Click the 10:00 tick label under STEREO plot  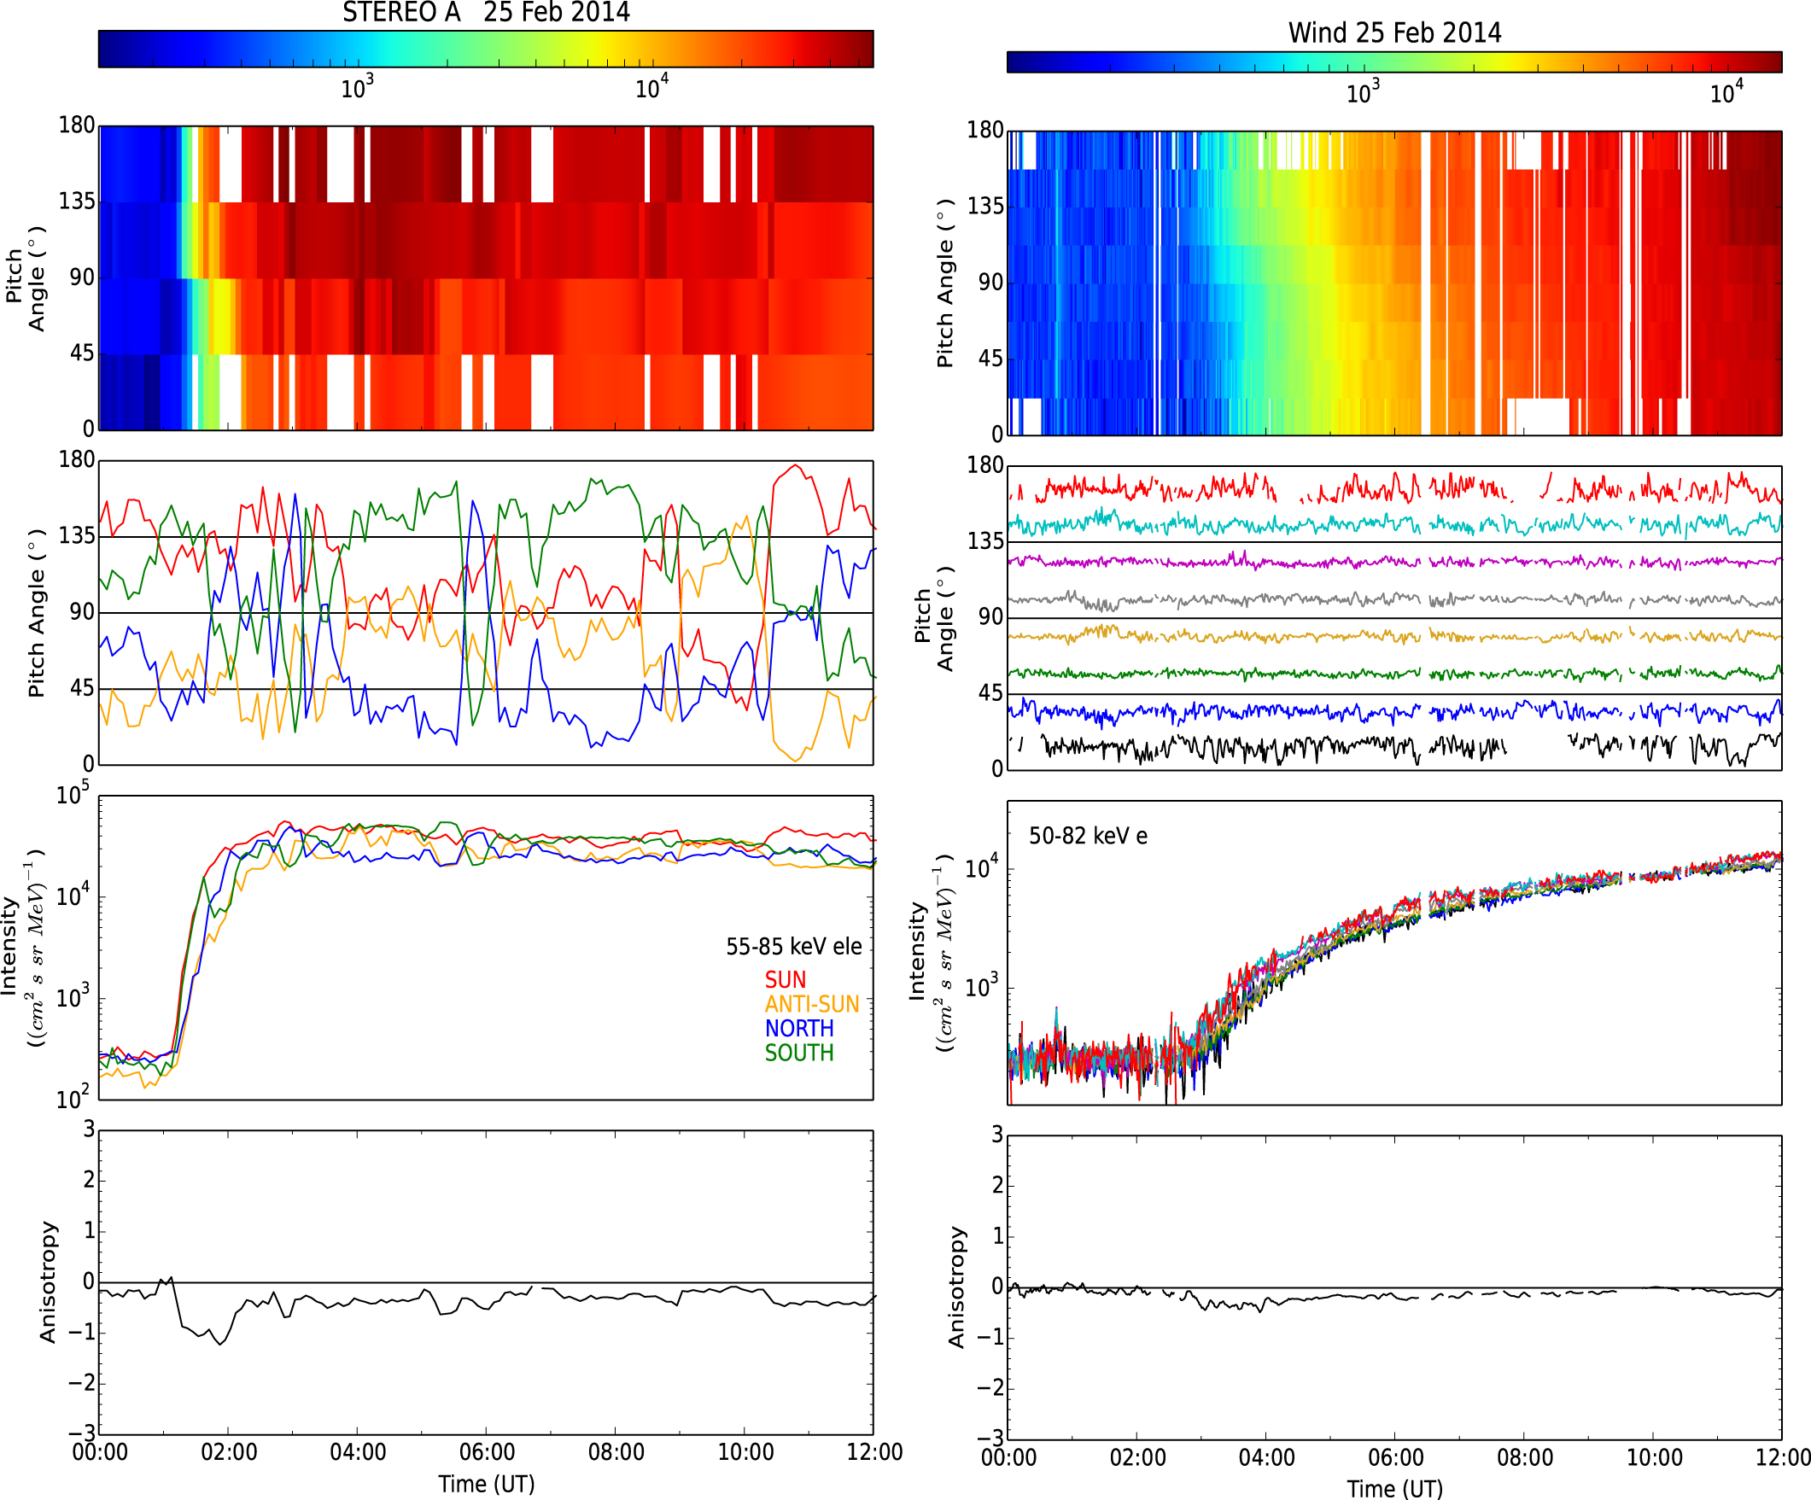[745, 1452]
